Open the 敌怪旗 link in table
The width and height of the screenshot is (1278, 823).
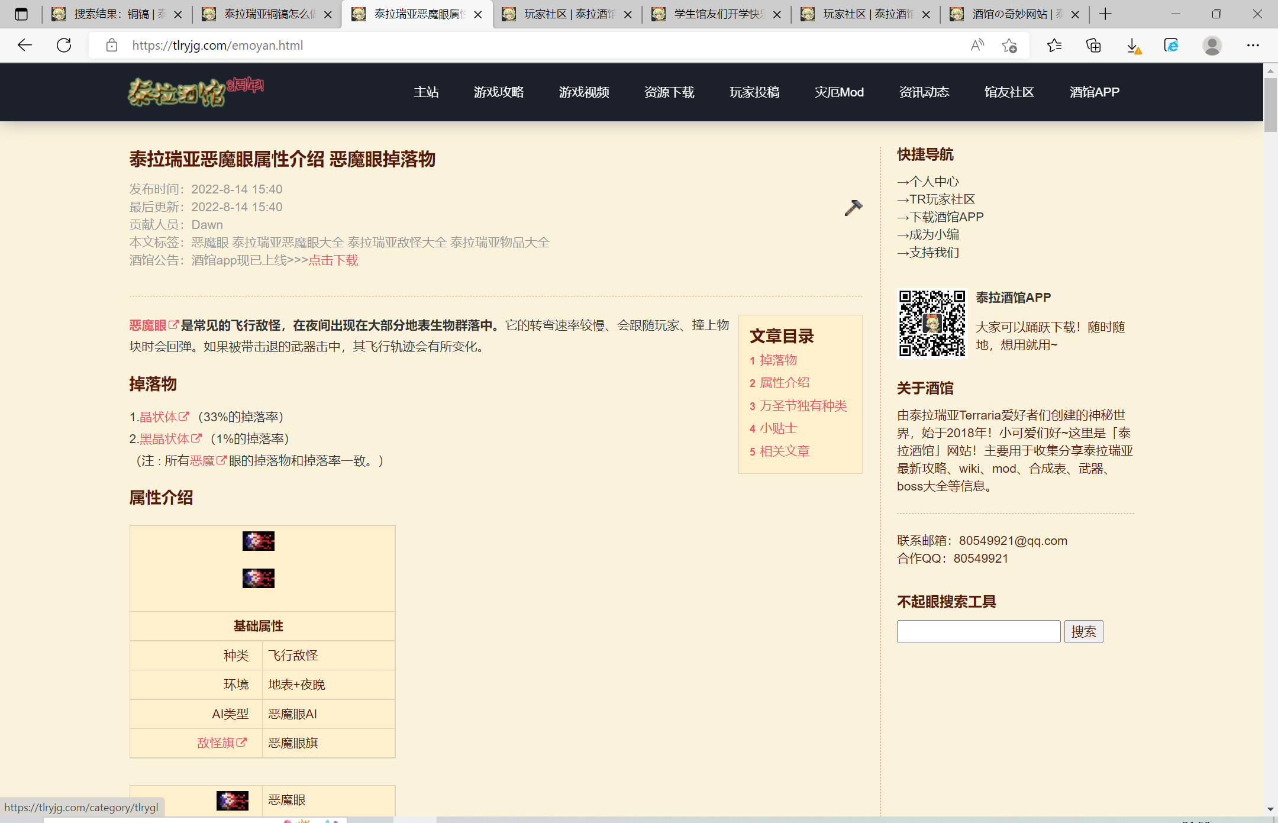point(222,743)
